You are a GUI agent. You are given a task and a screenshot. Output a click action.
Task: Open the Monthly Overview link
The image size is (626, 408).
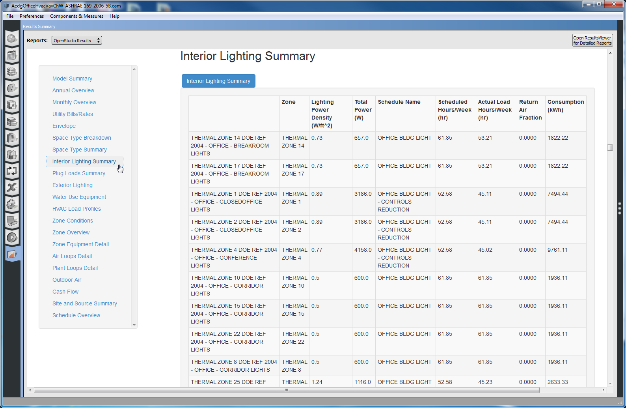point(74,102)
